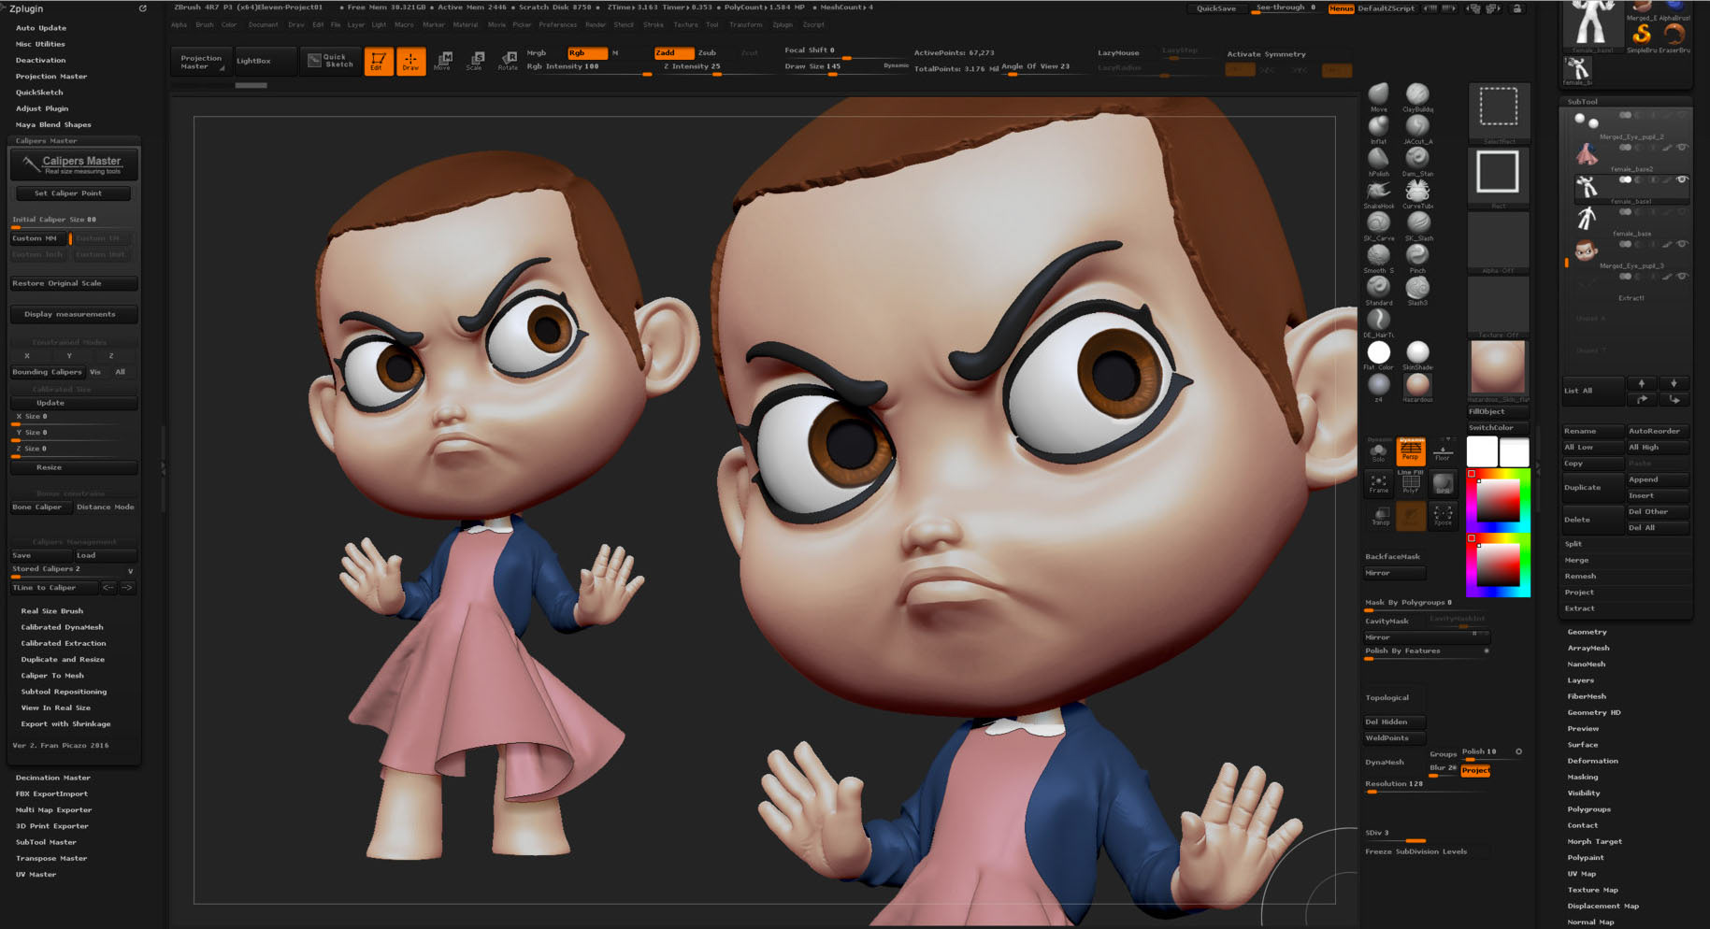Activate Draw mode button
This screenshot has height=929, width=1710.
tap(410, 61)
